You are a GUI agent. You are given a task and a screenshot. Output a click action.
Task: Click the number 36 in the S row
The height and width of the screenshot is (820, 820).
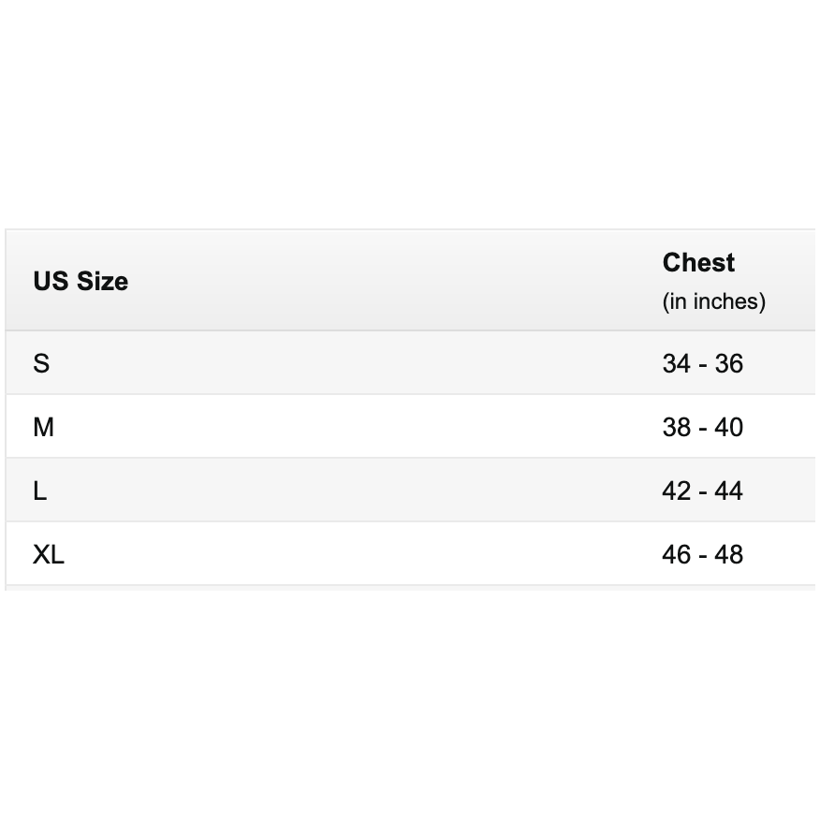click(728, 363)
